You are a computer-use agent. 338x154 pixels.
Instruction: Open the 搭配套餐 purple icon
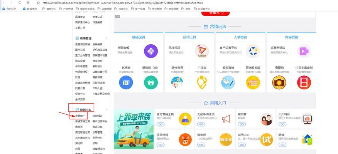pos(151,51)
